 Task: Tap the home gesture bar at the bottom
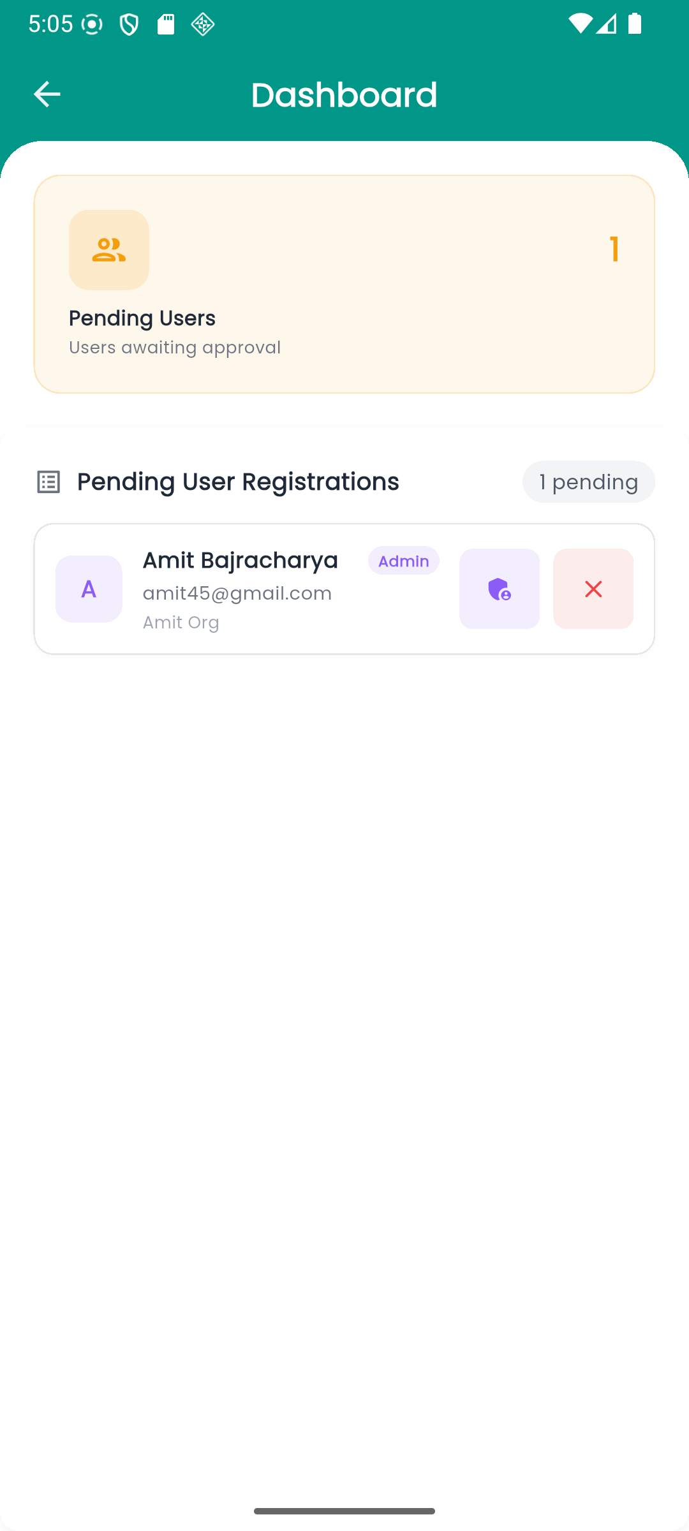(344, 1511)
